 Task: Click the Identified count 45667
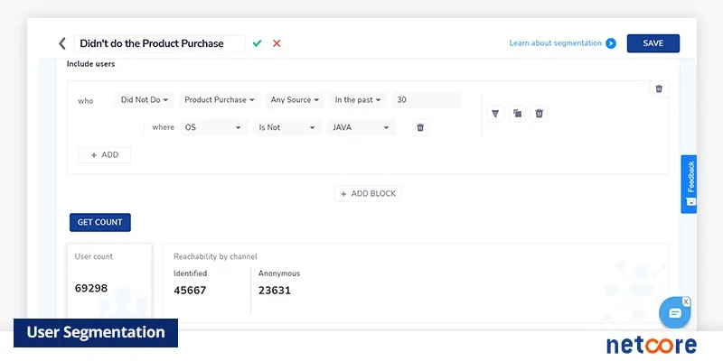click(190, 291)
